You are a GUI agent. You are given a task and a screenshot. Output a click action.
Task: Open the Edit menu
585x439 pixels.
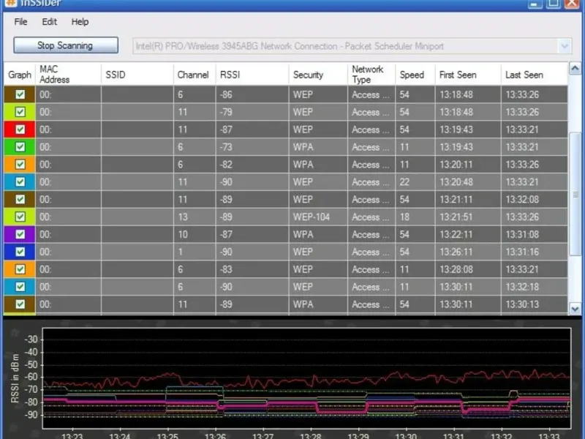49,22
